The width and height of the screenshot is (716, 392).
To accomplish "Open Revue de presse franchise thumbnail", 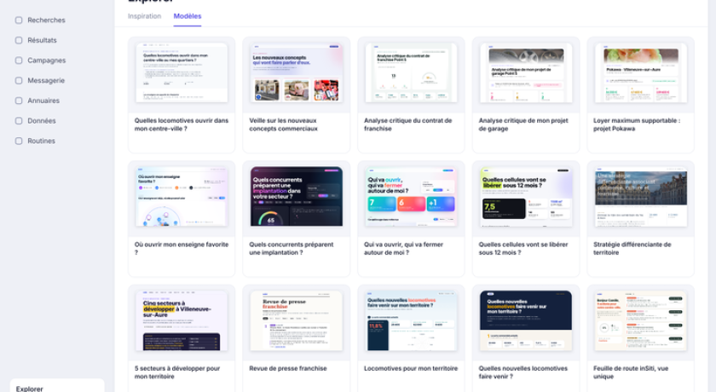I will pos(297,320).
